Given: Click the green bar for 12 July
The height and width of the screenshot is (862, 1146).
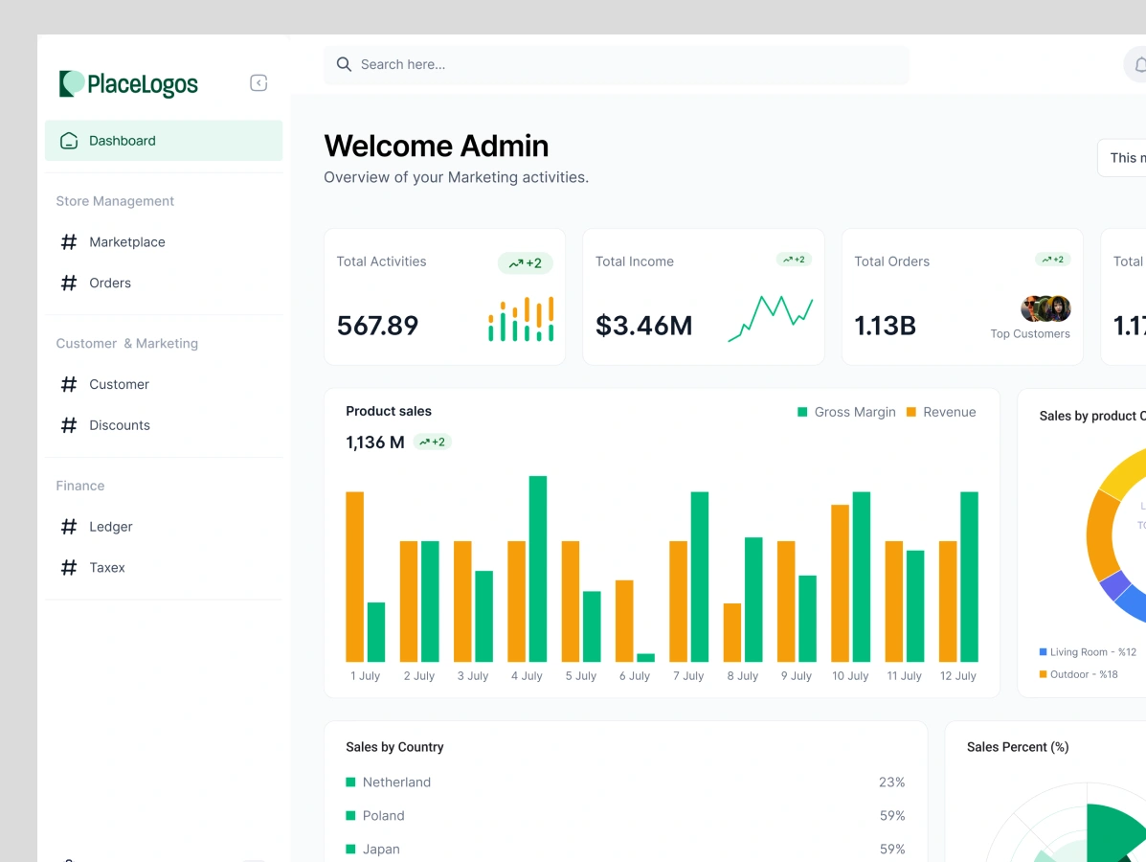Looking at the screenshot, I should point(969,577).
